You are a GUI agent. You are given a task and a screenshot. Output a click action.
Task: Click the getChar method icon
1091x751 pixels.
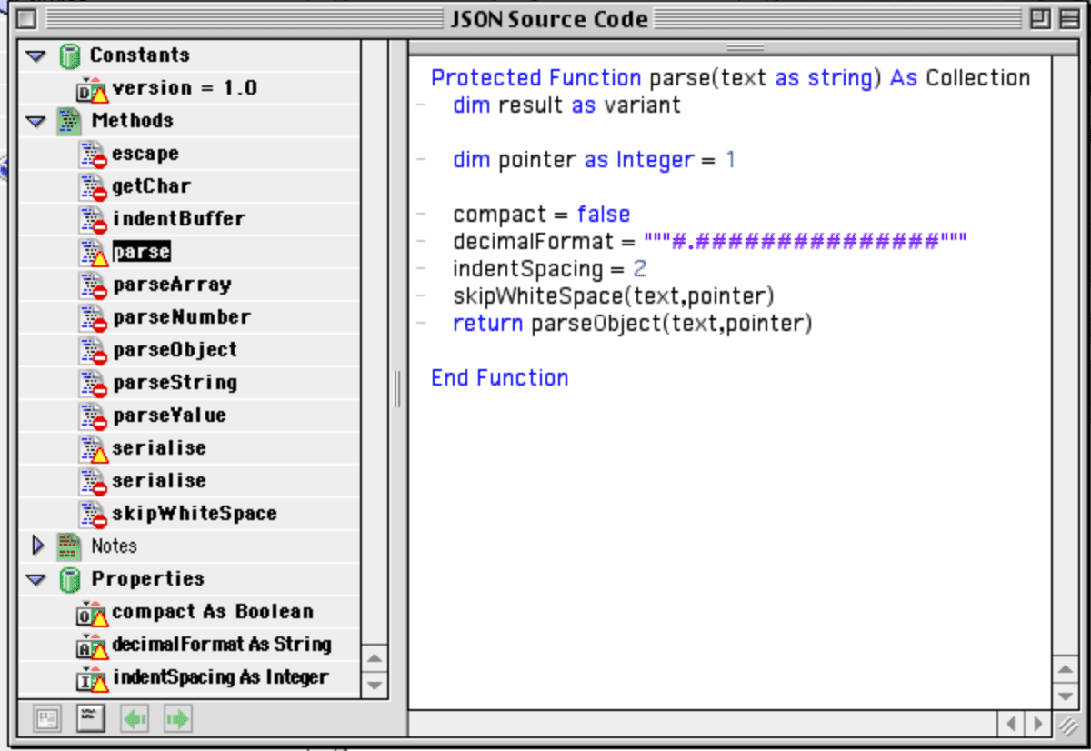pyautogui.click(x=93, y=186)
